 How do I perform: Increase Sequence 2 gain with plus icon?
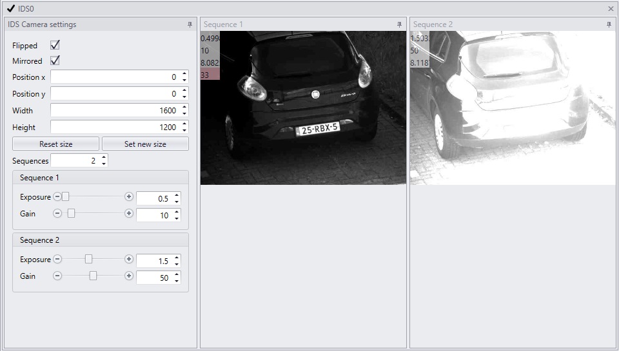pyautogui.click(x=129, y=276)
